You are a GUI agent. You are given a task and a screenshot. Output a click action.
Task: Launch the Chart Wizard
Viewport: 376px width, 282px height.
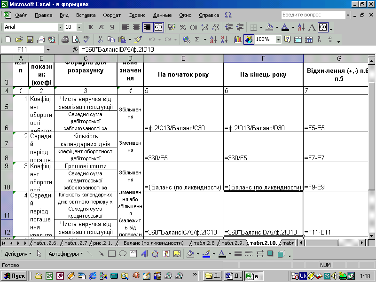pyautogui.click(x=238, y=39)
